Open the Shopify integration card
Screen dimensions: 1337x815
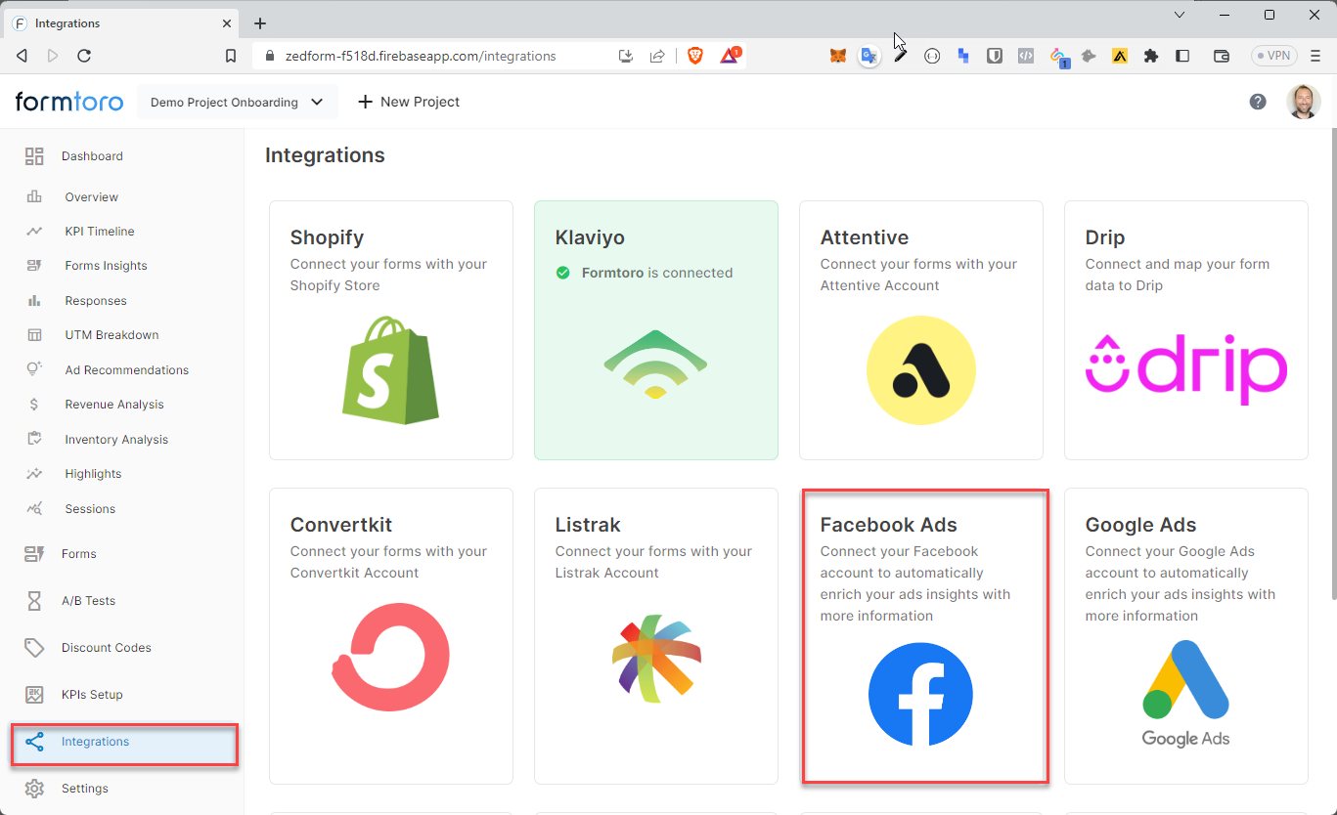click(x=391, y=330)
